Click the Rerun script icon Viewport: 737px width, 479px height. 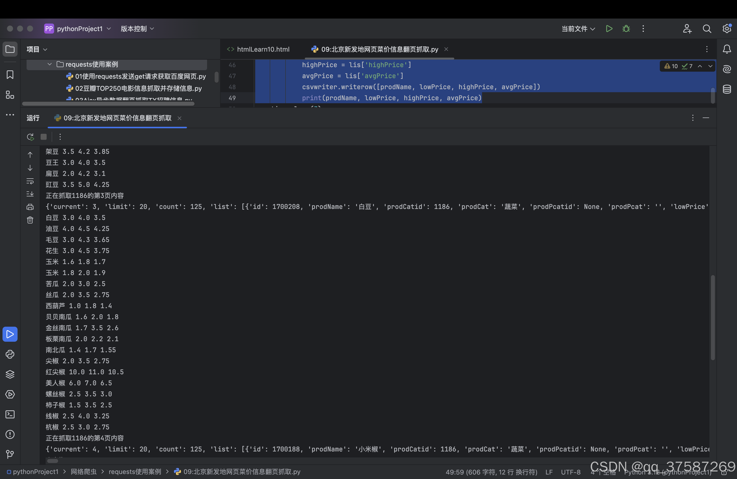[x=30, y=137]
